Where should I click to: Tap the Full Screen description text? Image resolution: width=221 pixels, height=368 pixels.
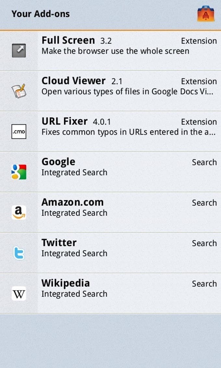[115, 51]
